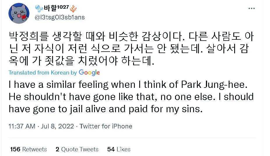Open the three-dot more options menu

click(x=252, y=9)
